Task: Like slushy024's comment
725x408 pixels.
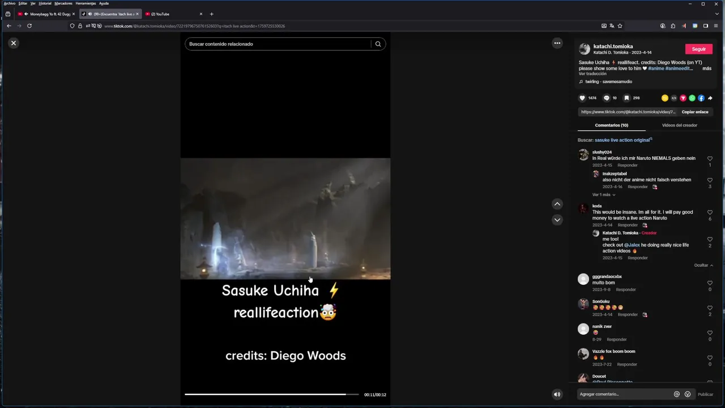Action: coord(710,159)
